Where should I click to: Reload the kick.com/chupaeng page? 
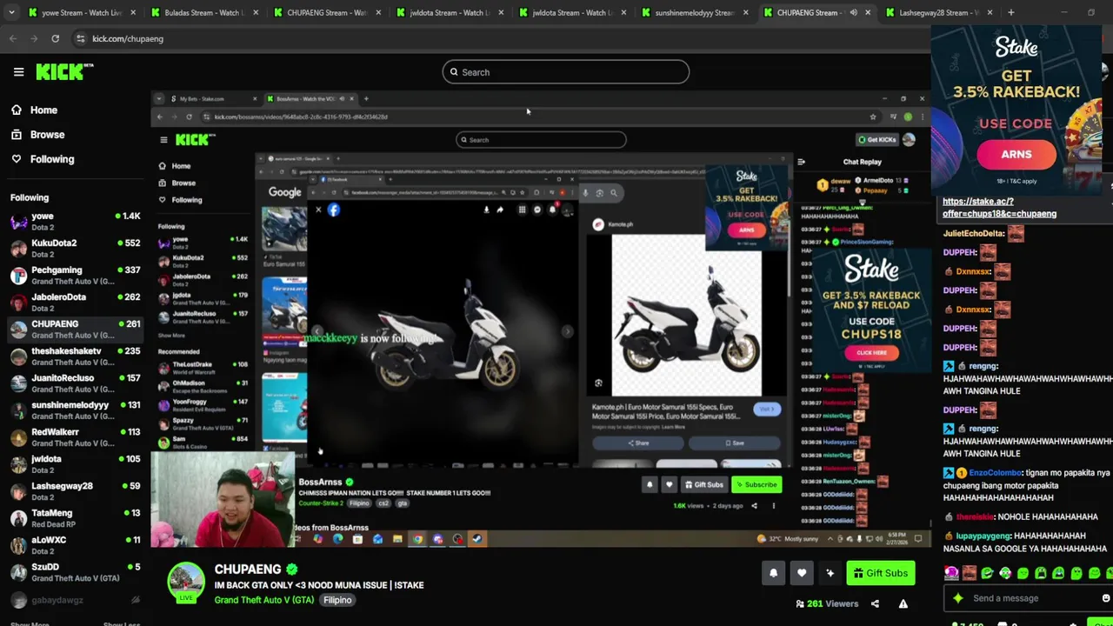tap(55, 38)
